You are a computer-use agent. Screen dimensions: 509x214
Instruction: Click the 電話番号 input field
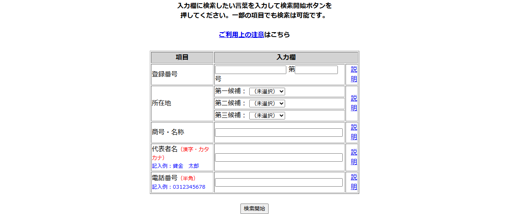(x=279, y=182)
